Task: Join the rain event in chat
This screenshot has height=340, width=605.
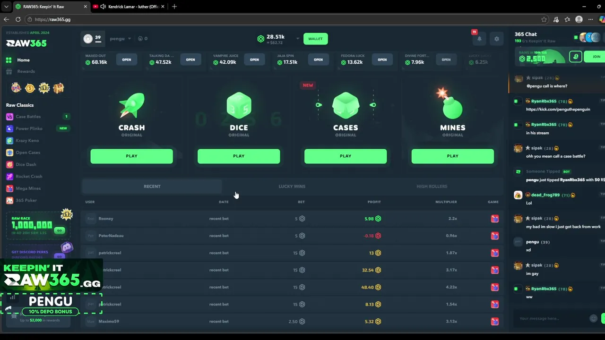Action: click(596, 57)
